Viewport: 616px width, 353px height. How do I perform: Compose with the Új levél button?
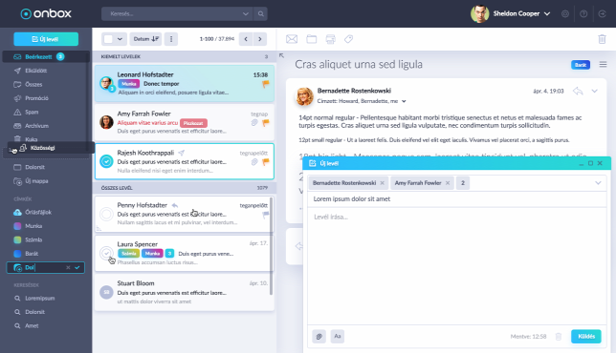(x=46, y=39)
